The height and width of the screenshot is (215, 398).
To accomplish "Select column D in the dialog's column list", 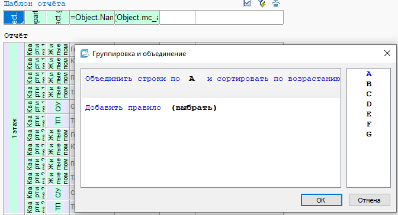I will (369, 104).
